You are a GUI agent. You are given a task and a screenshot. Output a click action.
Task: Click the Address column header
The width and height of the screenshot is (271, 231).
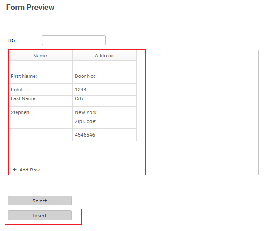104,56
